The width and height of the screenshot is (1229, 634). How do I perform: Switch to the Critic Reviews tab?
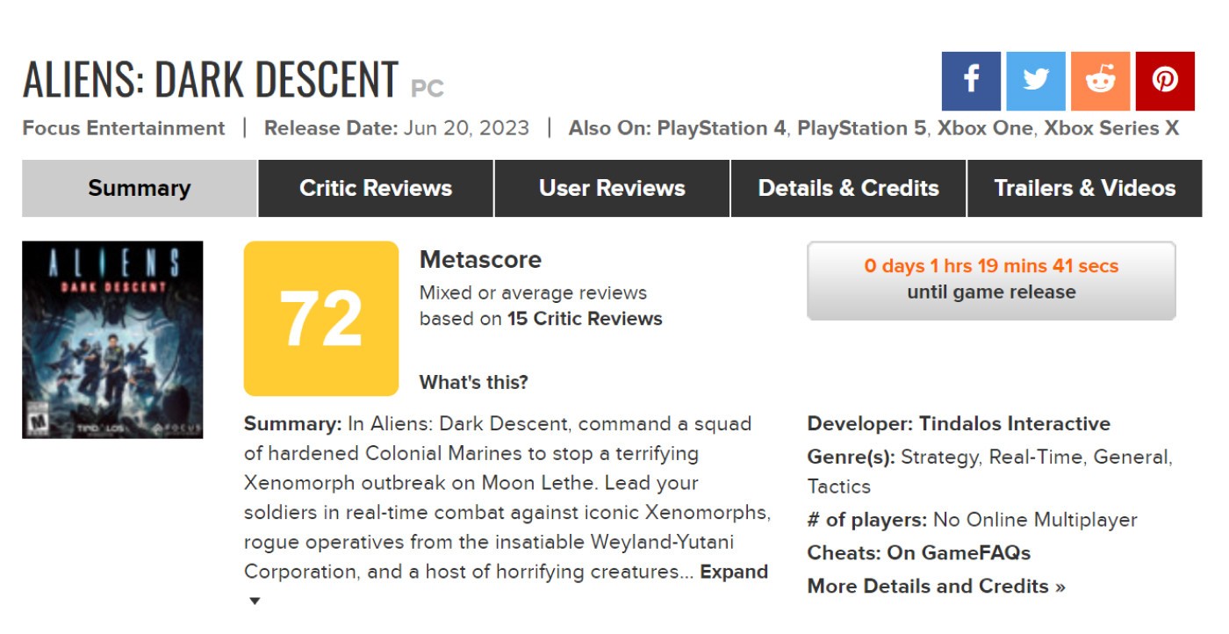(x=376, y=188)
